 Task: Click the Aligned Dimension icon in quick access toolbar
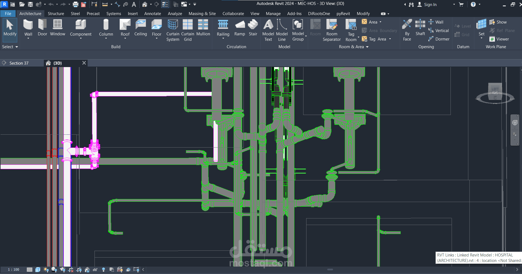coord(117,4)
